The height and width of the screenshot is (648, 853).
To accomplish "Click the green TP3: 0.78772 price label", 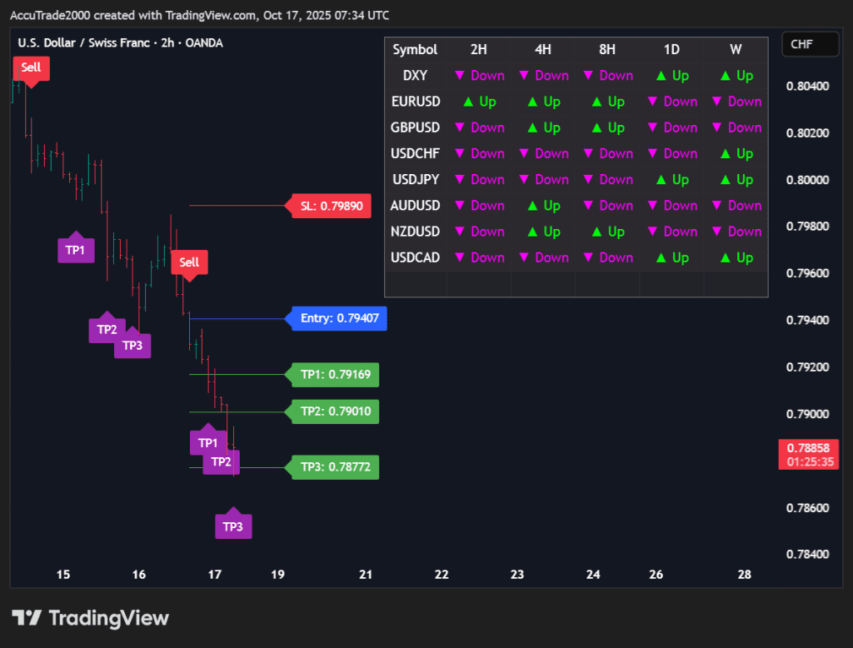I will coord(333,467).
